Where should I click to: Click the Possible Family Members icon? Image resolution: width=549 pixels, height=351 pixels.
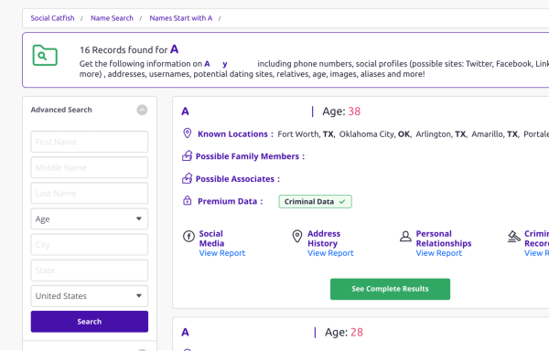pyautogui.click(x=188, y=155)
